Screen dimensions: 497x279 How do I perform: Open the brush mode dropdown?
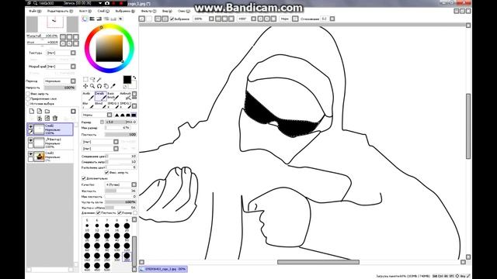(97, 115)
